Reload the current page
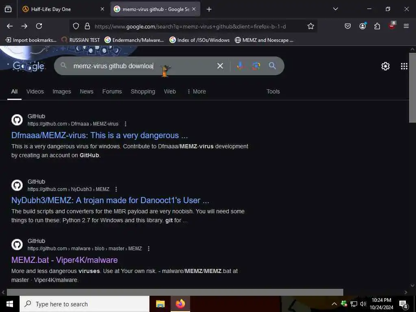This screenshot has height=312, width=416. coord(39,26)
